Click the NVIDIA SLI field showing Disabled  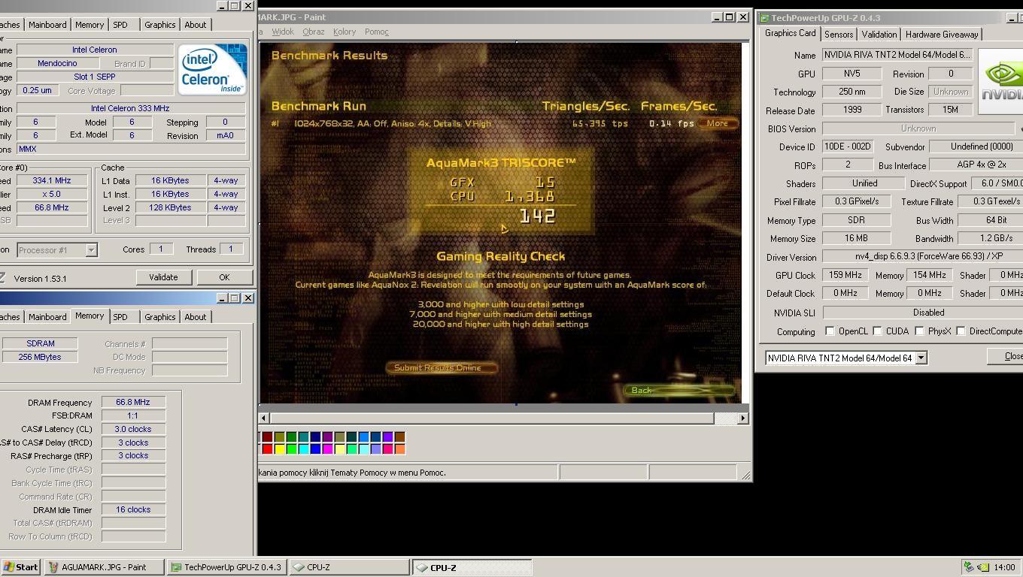[928, 313]
